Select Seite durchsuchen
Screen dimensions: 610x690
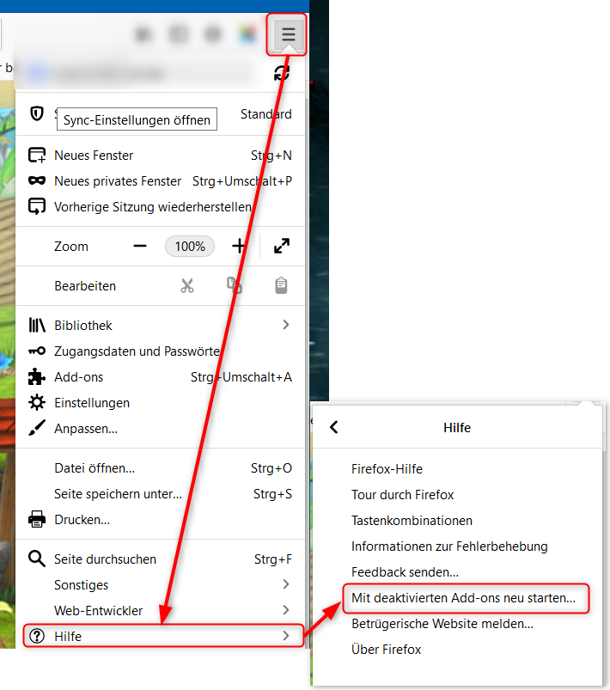[160, 559]
